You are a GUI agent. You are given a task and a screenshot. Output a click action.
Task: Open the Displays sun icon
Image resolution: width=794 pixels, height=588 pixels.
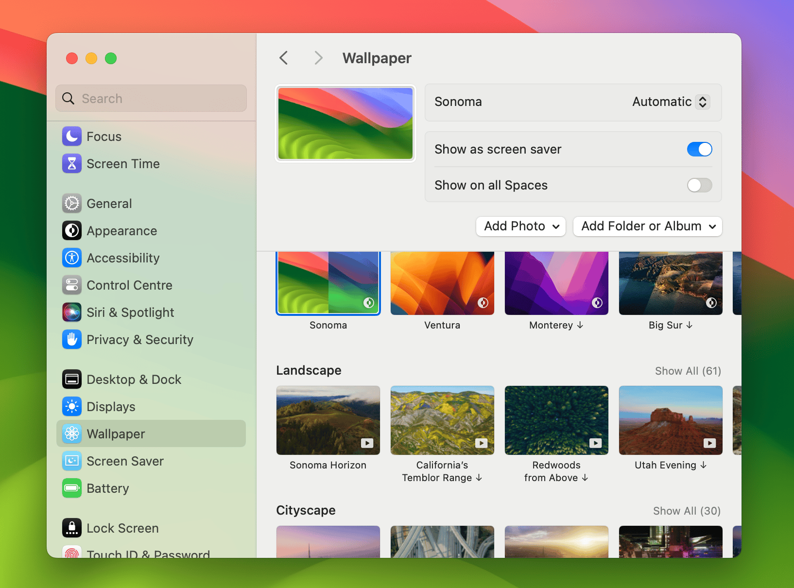(x=72, y=407)
